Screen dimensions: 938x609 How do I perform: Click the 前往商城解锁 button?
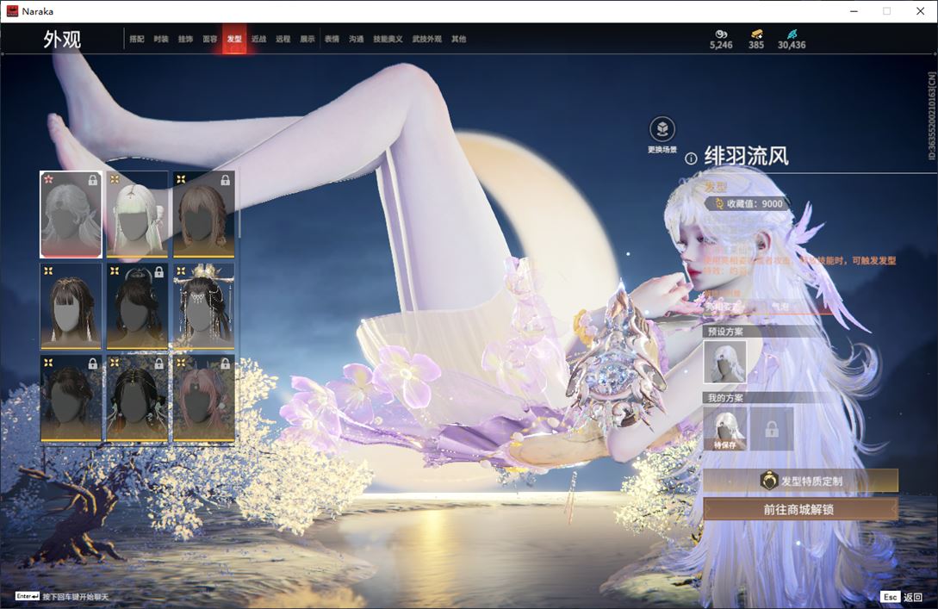click(x=800, y=509)
